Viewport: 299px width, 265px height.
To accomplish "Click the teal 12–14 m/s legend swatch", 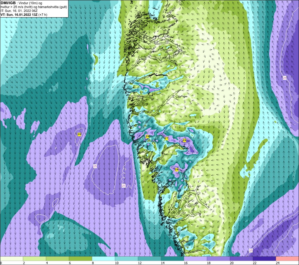I will [x=149, y=258].
